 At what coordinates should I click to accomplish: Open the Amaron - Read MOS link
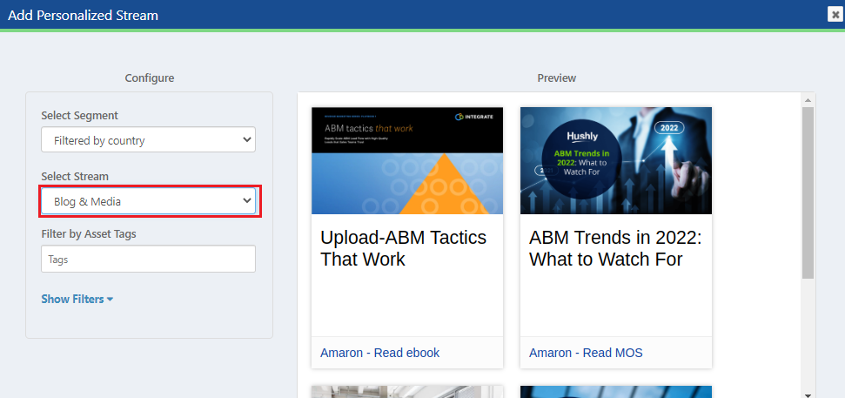pyautogui.click(x=586, y=353)
